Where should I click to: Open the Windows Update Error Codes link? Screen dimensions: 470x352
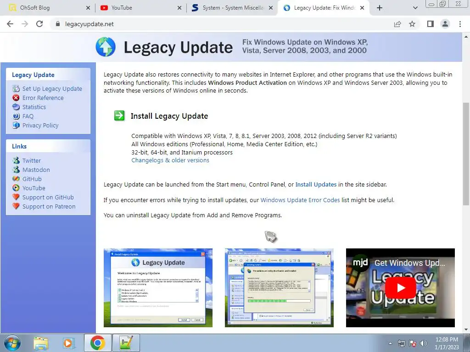click(x=300, y=200)
